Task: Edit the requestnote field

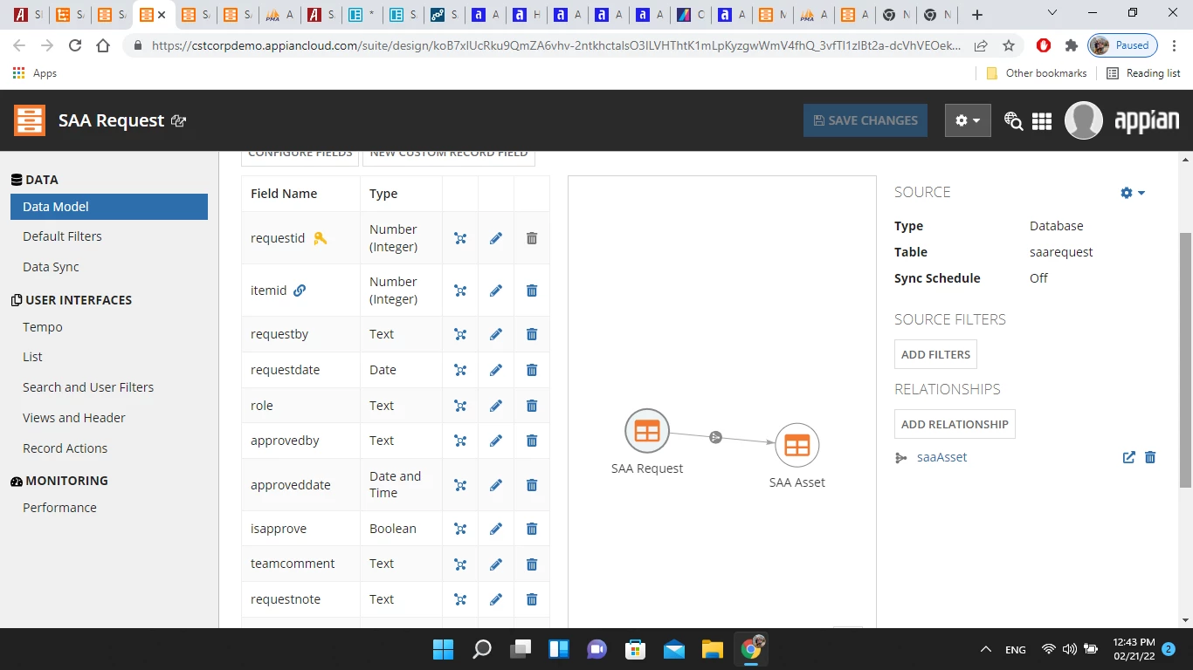Action: click(x=496, y=599)
